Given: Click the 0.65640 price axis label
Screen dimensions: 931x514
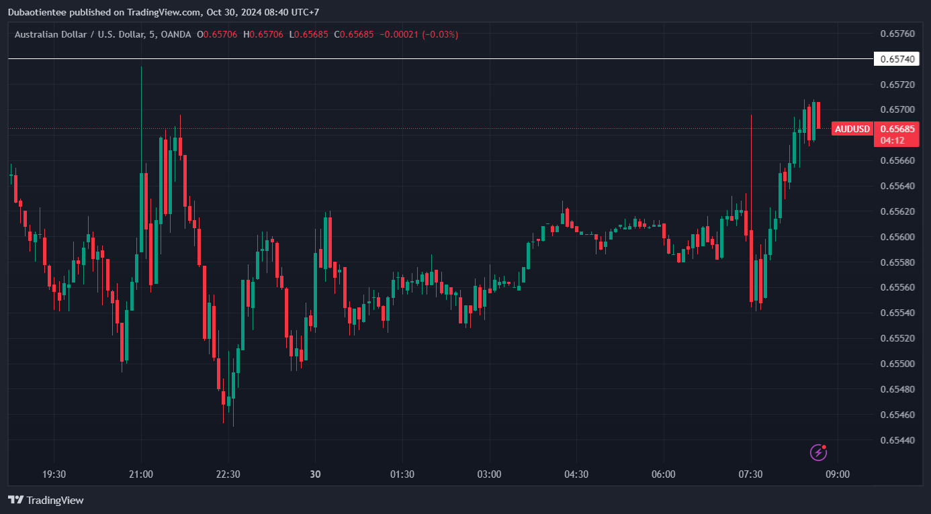Looking at the screenshot, I should (897, 186).
